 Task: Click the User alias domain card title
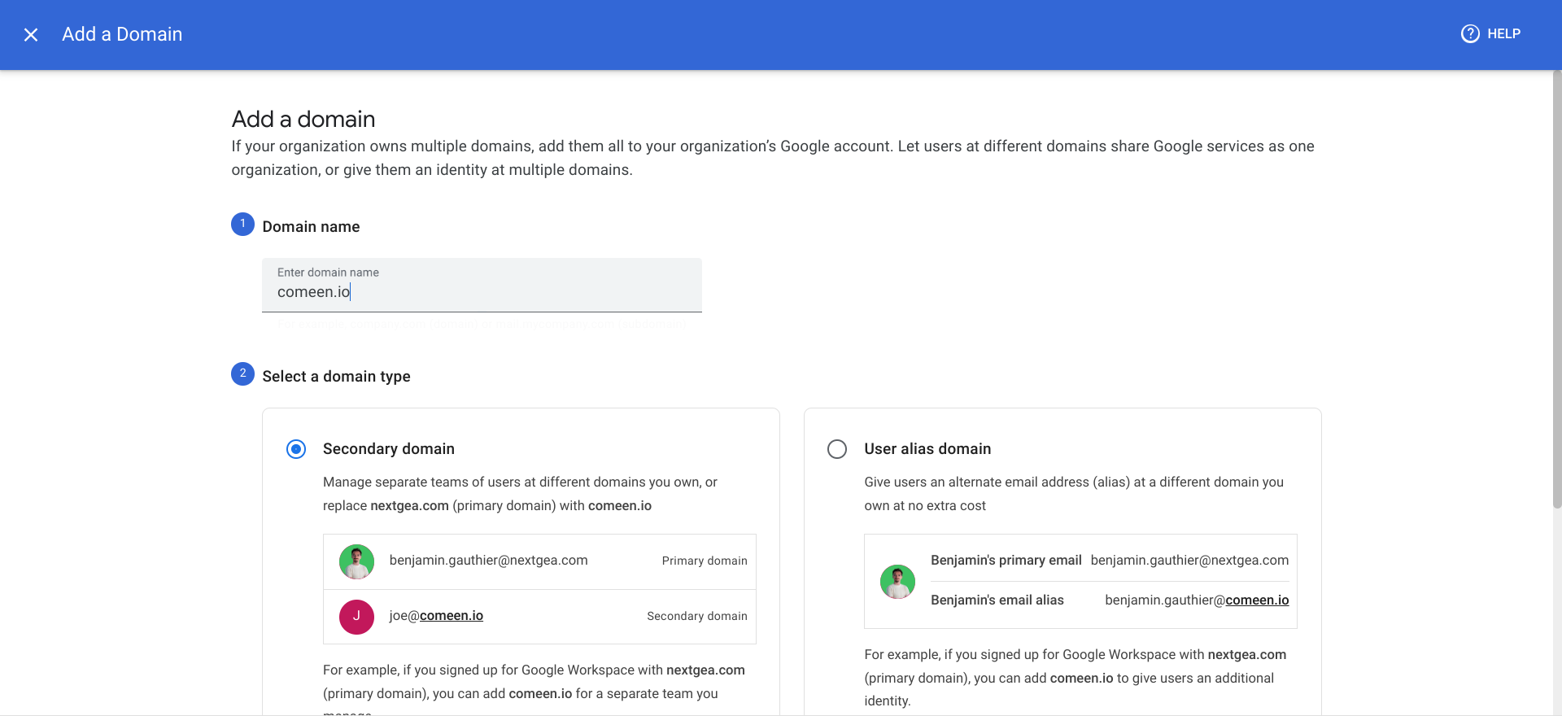click(x=927, y=449)
